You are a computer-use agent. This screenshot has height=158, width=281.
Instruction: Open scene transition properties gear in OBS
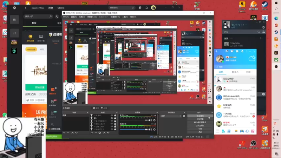(x=184, y=116)
